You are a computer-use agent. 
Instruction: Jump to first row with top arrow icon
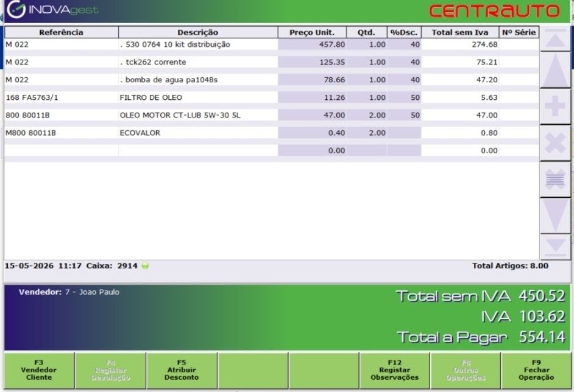pyautogui.click(x=555, y=38)
